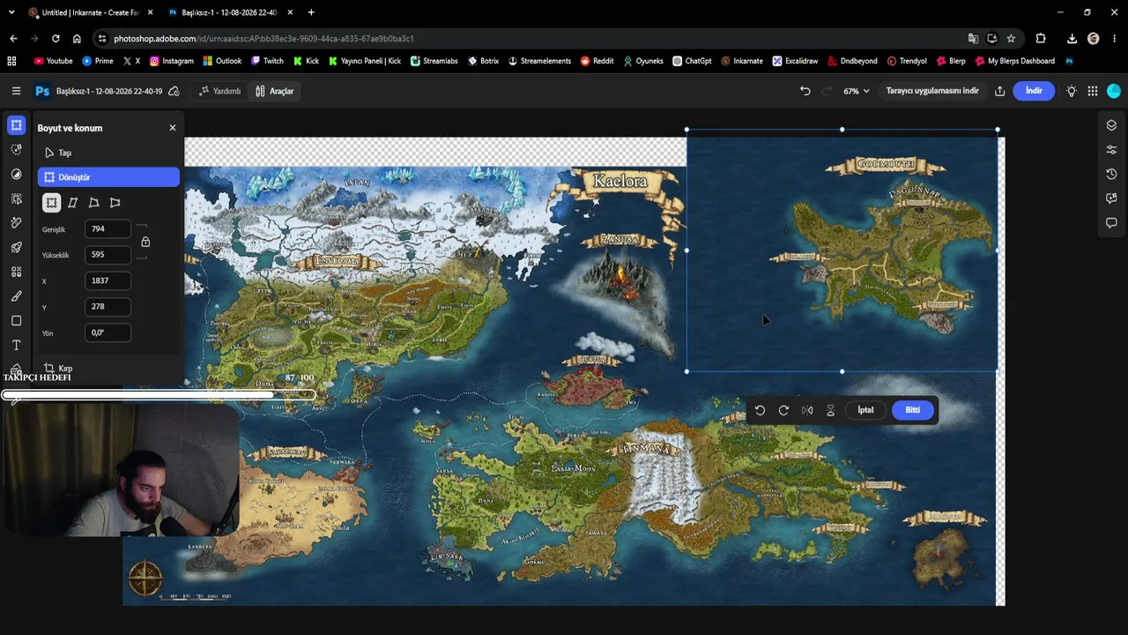The image size is (1128, 635).
Task: Cancel the transform with İptal
Action: (x=865, y=410)
